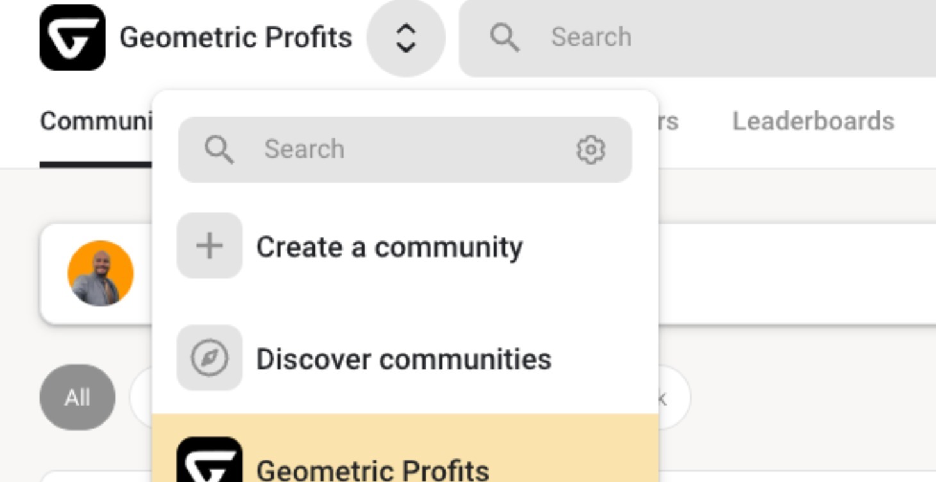This screenshot has width=936, height=482.
Task: Click the plus icon for creating community
Action: coord(210,246)
